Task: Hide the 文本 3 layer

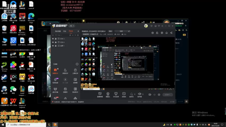Action: [53, 39]
